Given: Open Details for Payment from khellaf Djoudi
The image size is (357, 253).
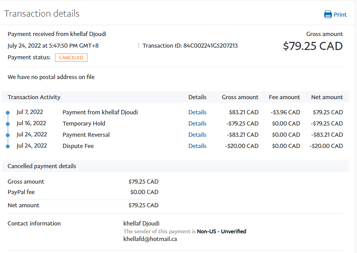Looking at the screenshot, I should click(197, 112).
